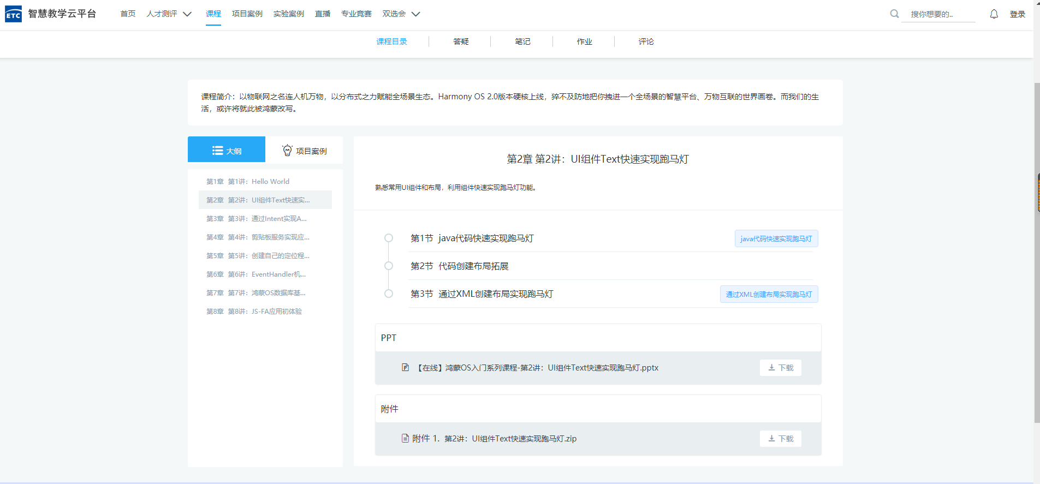
Task: Open chapter 第4章 剪贴板服务实现应
Action: click(x=265, y=237)
